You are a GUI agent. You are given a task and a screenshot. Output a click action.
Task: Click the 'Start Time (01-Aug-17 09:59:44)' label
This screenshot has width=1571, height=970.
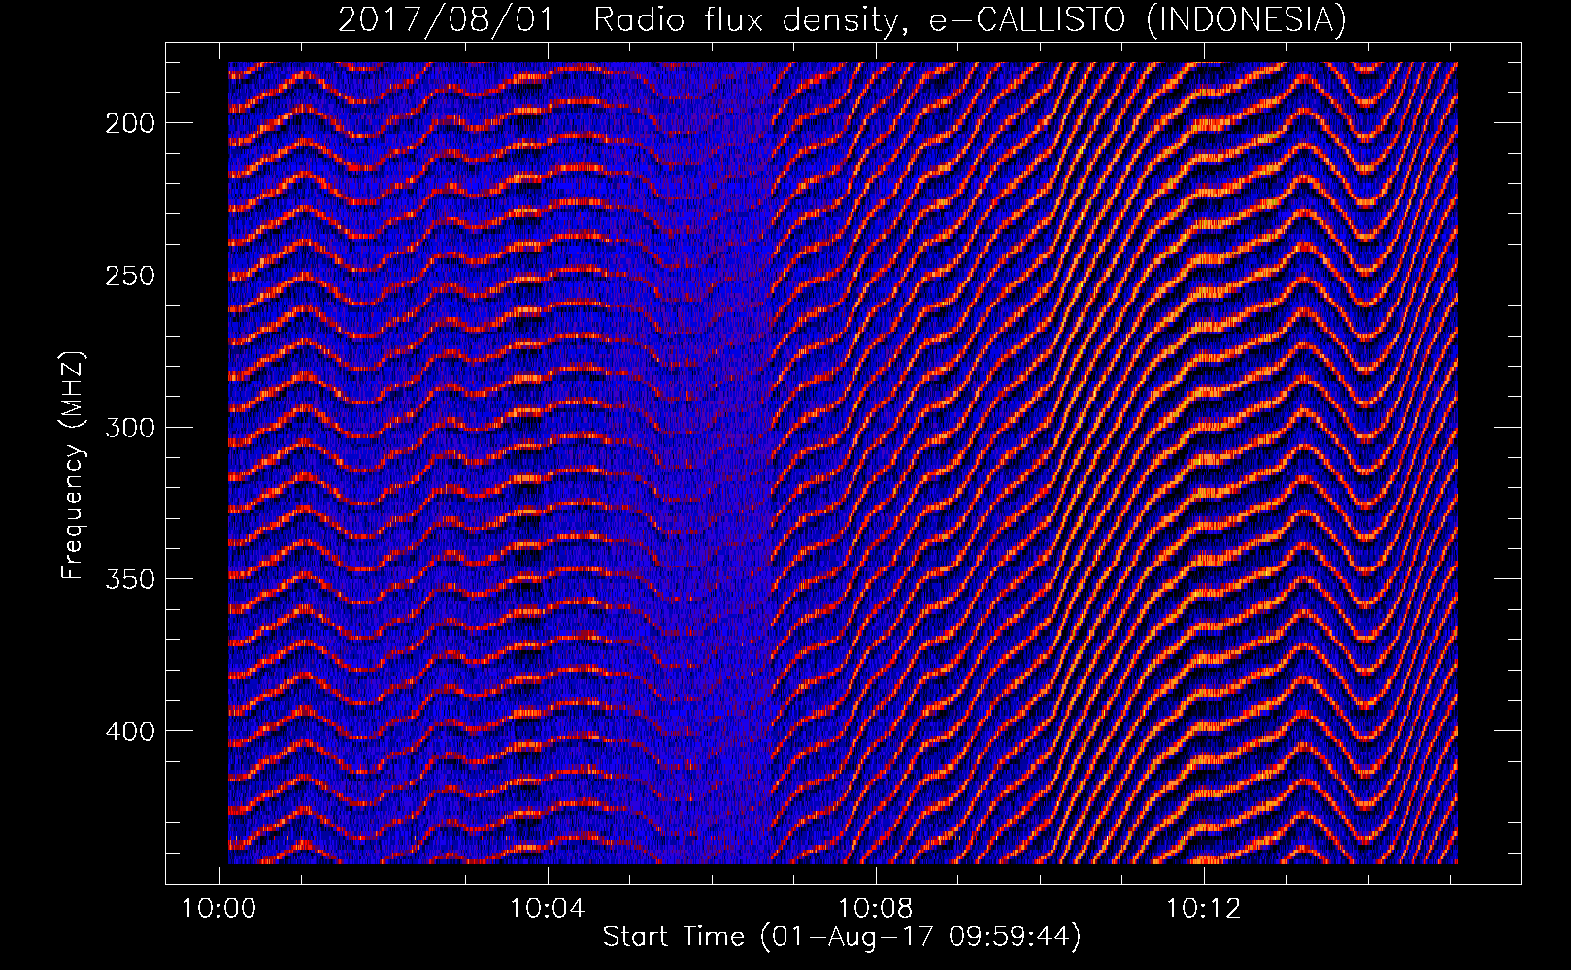(x=842, y=937)
